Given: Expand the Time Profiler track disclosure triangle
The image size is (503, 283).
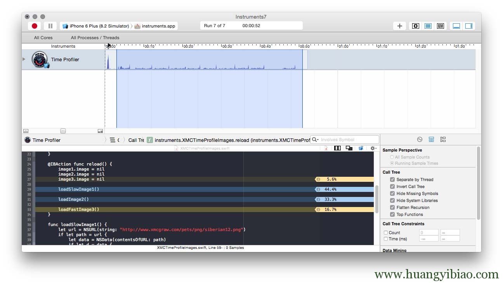Looking at the screenshot, I should pos(23,59).
